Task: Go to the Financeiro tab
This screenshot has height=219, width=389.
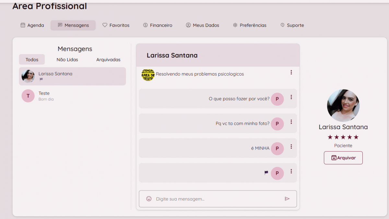Action: (x=158, y=25)
